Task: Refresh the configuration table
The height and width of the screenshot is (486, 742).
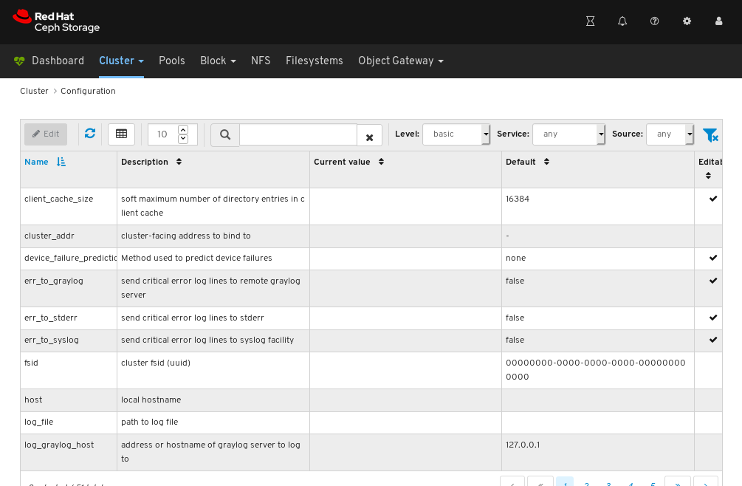Action: (90, 134)
